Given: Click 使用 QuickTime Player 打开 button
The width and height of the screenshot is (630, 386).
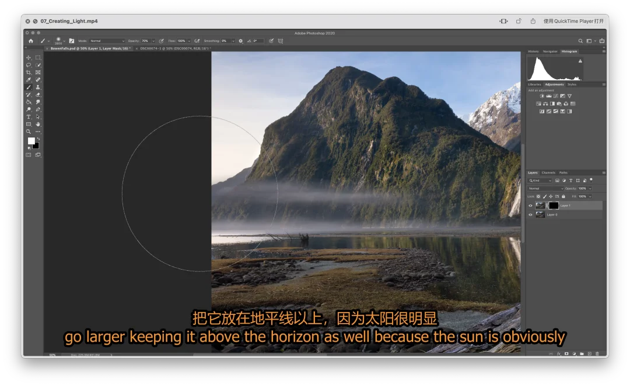Looking at the screenshot, I should tap(573, 22).
